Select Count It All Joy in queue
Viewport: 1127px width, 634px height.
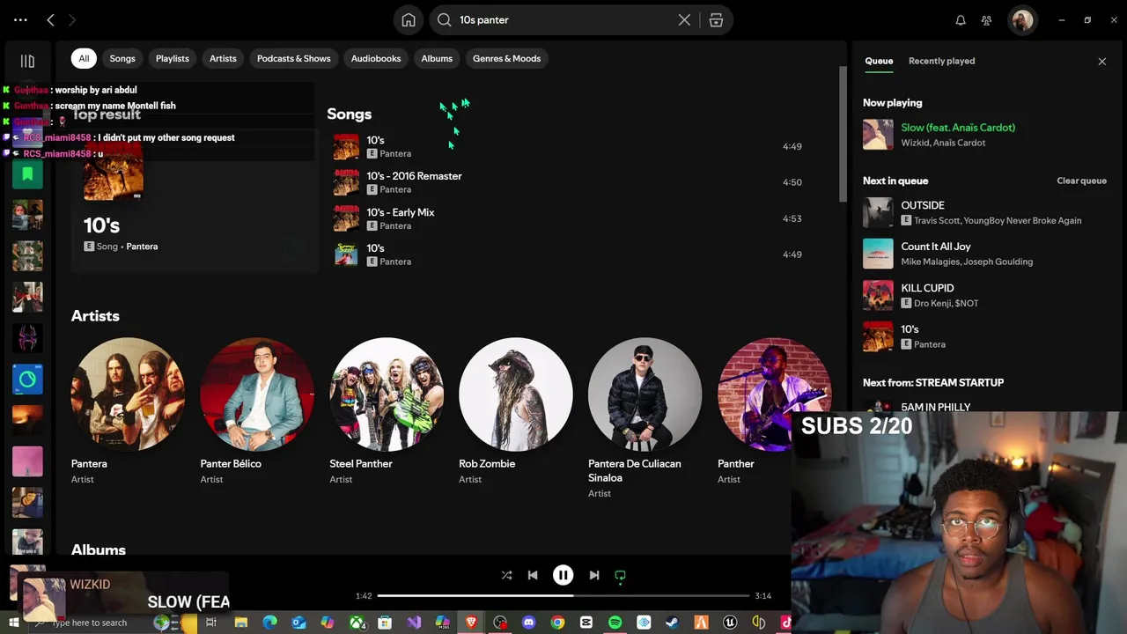(984, 254)
